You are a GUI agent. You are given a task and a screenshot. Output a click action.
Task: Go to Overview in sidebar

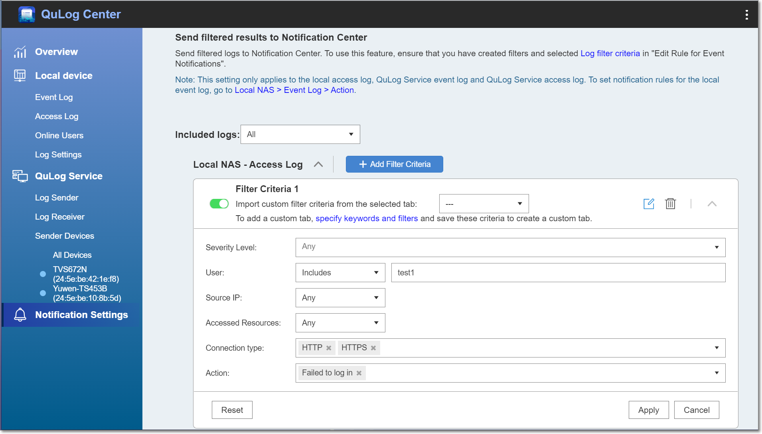point(56,52)
